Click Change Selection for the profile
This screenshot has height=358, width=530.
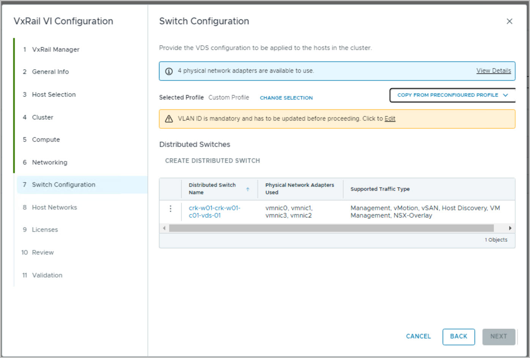[x=286, y=98]
